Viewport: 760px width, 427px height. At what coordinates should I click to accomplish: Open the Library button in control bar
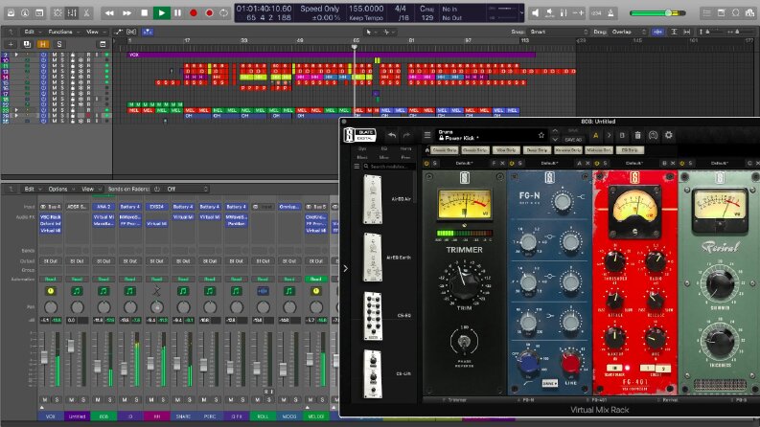coord(11,13)
